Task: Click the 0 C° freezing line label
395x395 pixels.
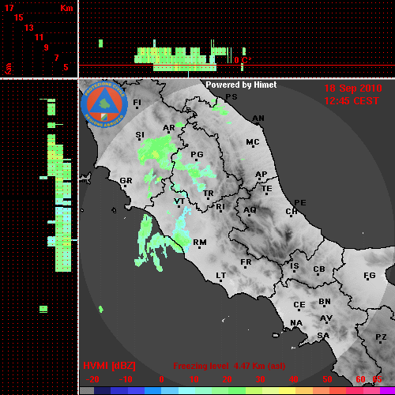Action: (243, 60)
